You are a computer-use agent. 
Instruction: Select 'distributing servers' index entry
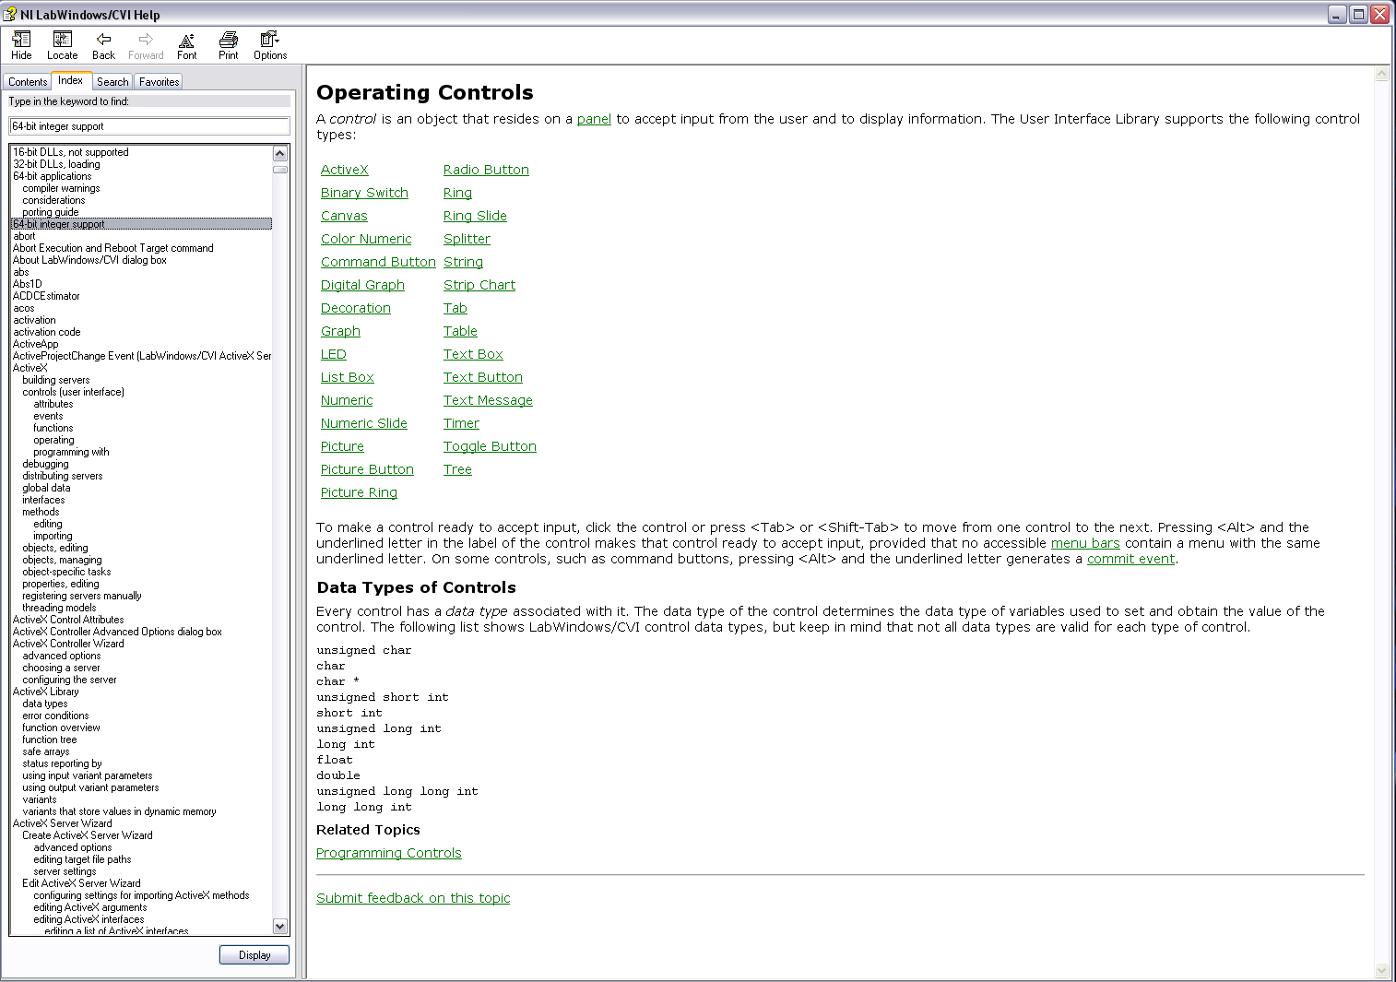tap(63, 476)
